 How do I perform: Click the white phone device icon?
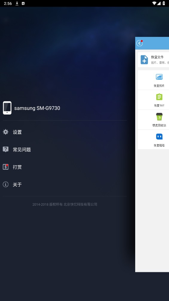click(x=7, y=108)
